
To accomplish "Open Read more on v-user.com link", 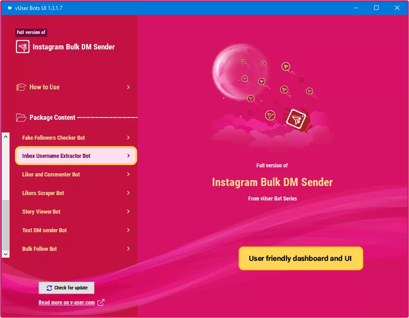I will 67,303.
